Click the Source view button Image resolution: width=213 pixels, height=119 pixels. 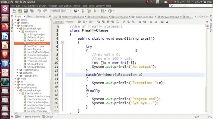tap(58, 22)
